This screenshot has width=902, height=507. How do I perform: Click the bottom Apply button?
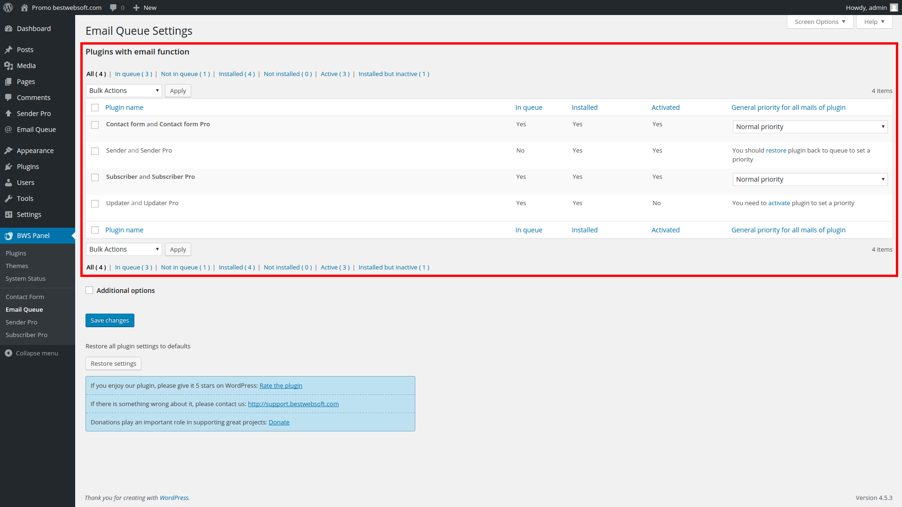tap(178, 249)
